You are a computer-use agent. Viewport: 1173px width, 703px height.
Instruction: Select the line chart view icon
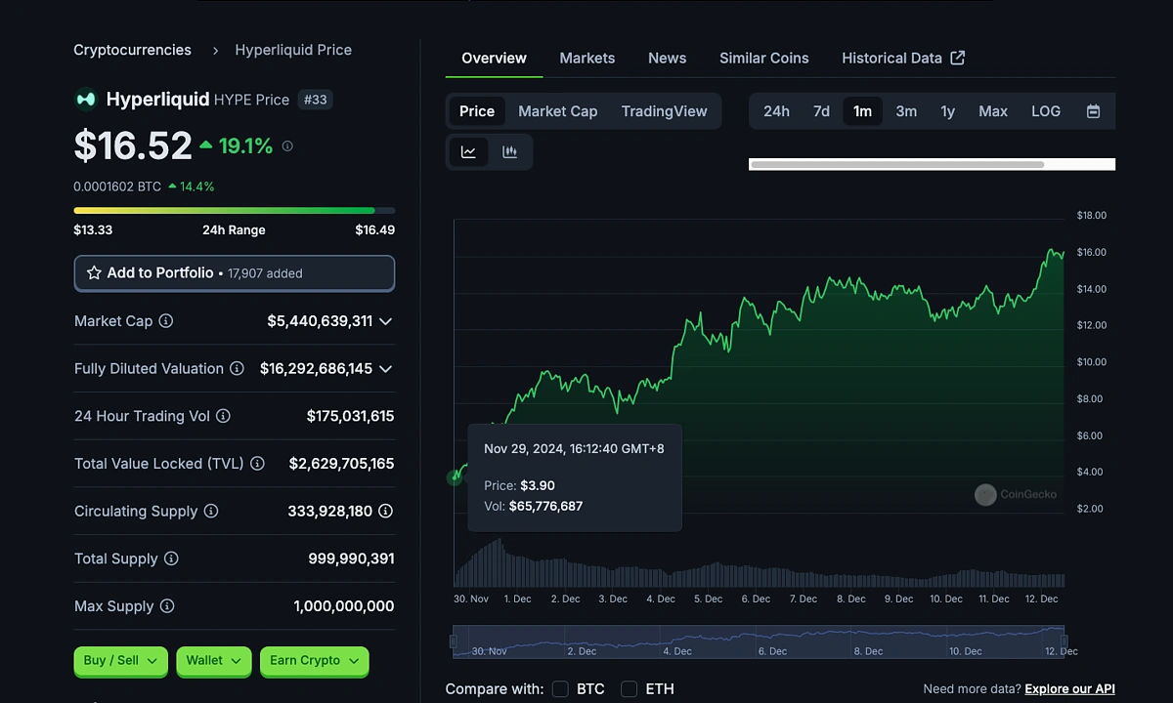[x=469, y=151]
